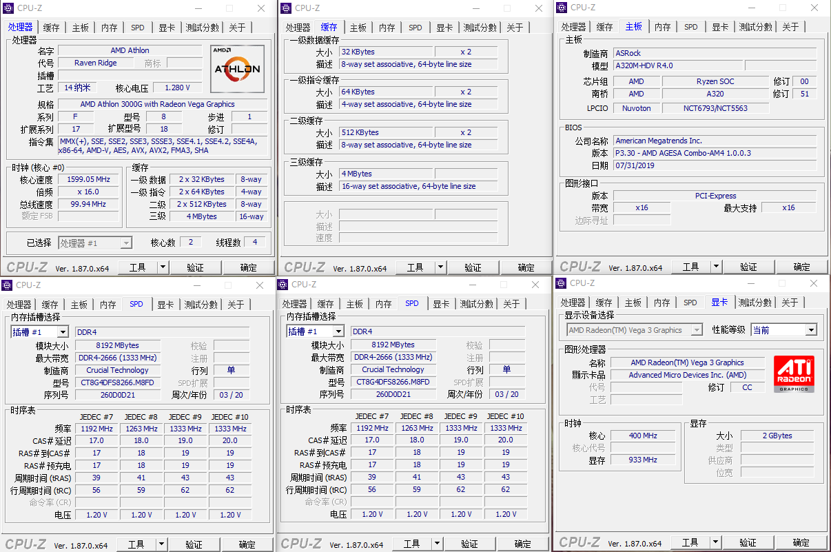
Task: Expand the 工具 arrow in the processor window
Action: coord(163,267)
